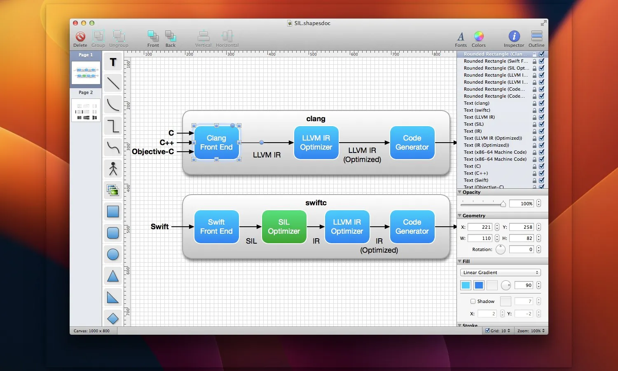Viewport: 618px width, 371px height.
Task: Open the Linear Gradient fill dropdown
Action: point(500,272)
